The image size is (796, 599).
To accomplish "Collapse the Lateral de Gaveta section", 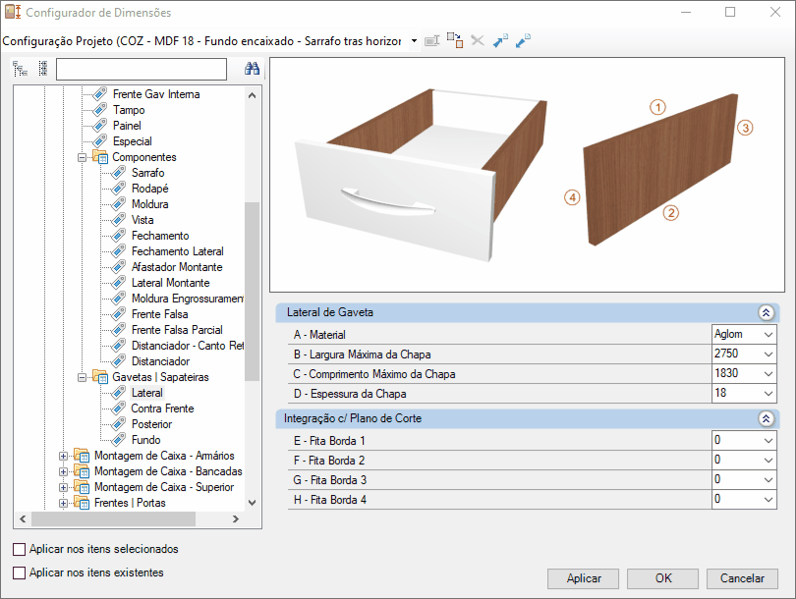I will tap(766, 312).
